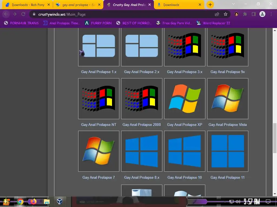This screenshot has height=207, width=277.
Task: Open the blue angled logo above the '10' caption
Action: [x=184, y=151]
